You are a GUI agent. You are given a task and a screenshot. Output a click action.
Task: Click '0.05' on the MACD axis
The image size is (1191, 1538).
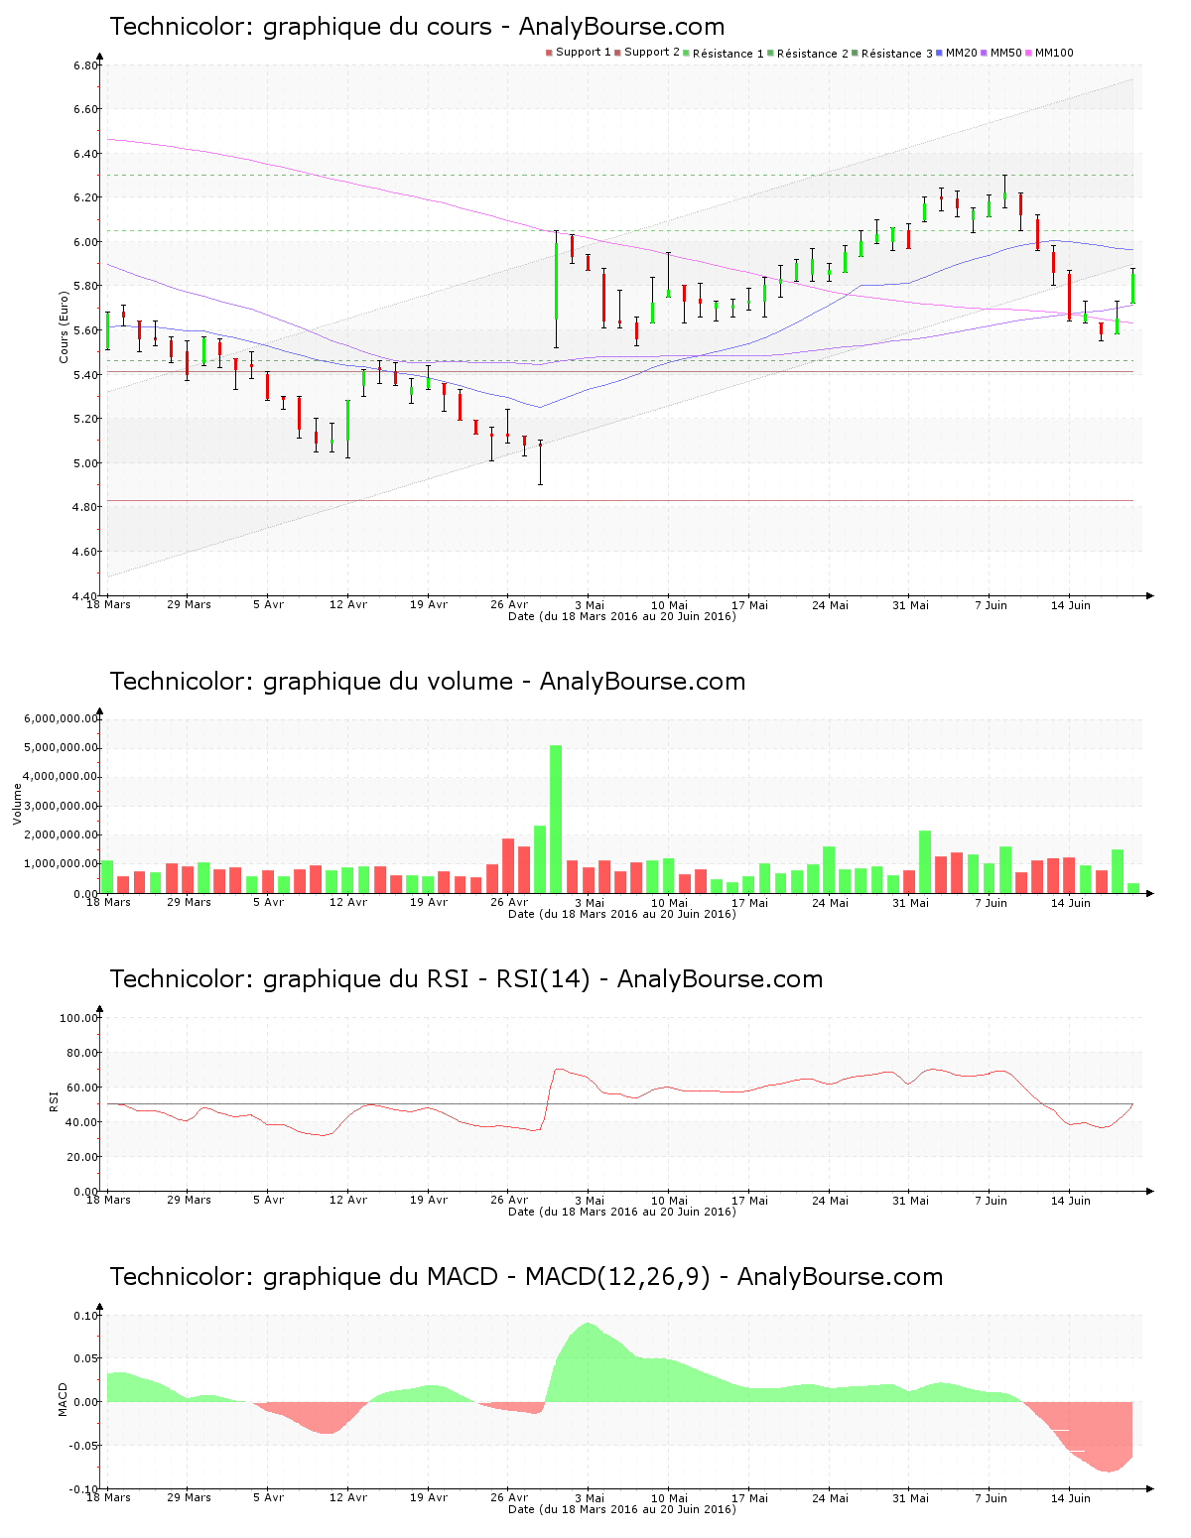click(x=86, y=1358)
